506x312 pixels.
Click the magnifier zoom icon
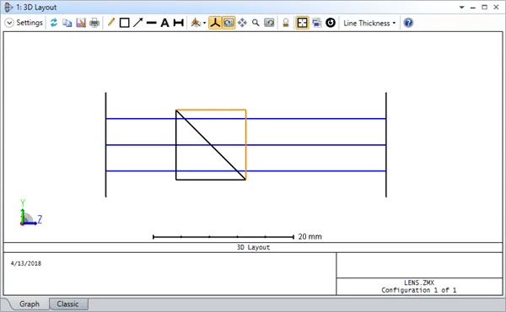pyautogui.click(x=256, y=23)
